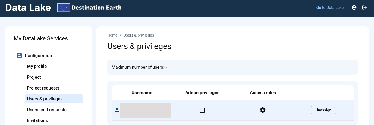This screenshot has height=125, width=374.
Task: Click the Admin privileges column header
Action: 202,93
